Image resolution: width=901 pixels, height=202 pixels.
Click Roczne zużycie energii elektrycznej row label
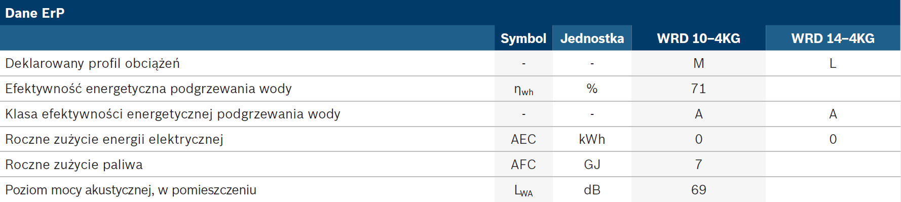pyautogui.click(x=114, y=139)
